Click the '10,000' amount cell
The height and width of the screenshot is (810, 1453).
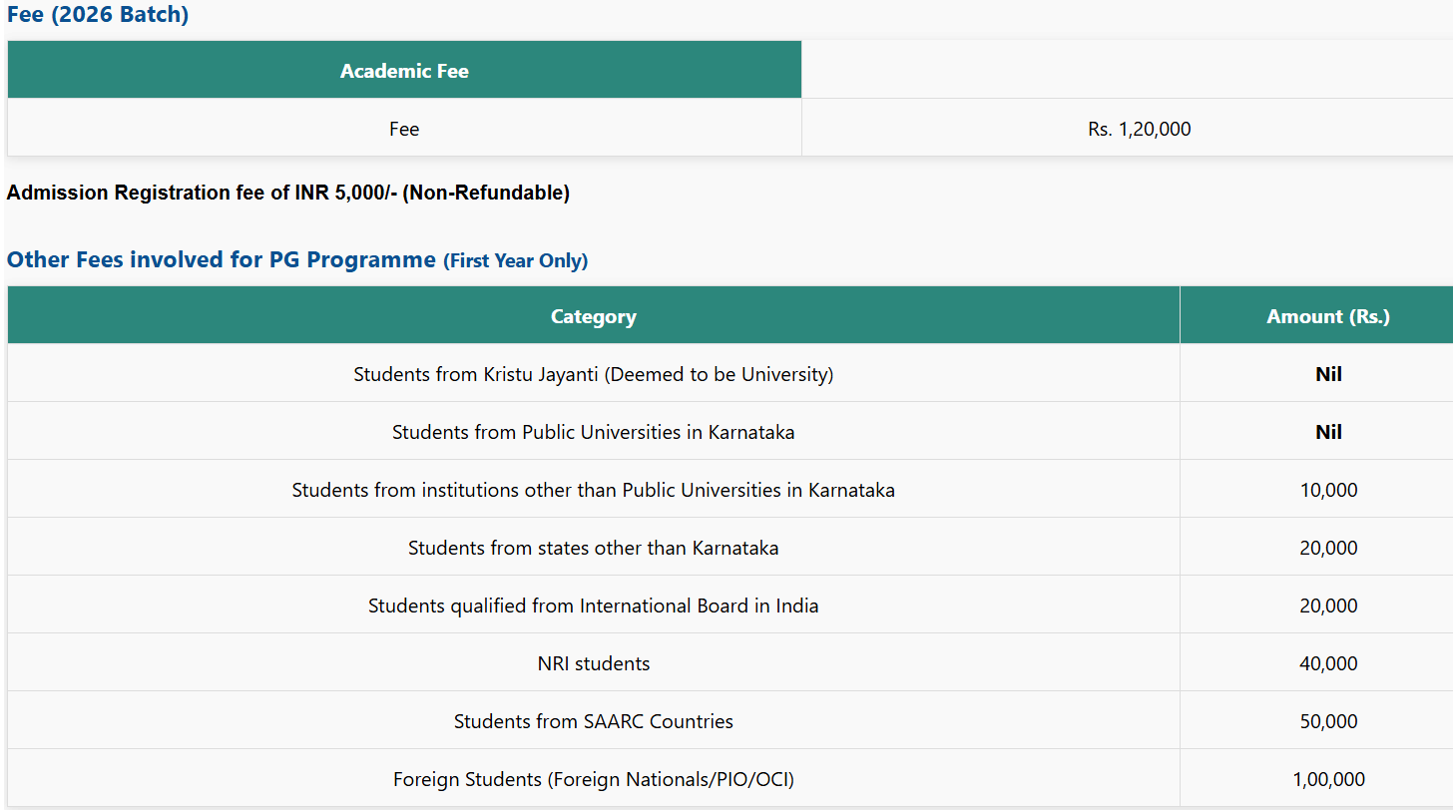click(1327, 490)
